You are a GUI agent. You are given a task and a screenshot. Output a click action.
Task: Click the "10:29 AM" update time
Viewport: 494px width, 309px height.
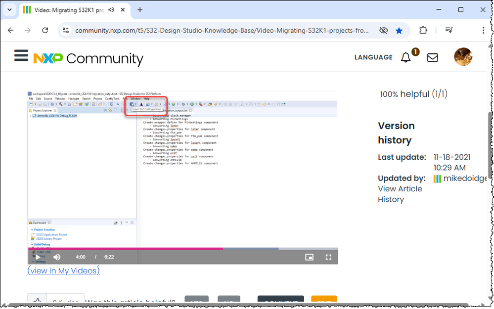[x=449, y=168]
